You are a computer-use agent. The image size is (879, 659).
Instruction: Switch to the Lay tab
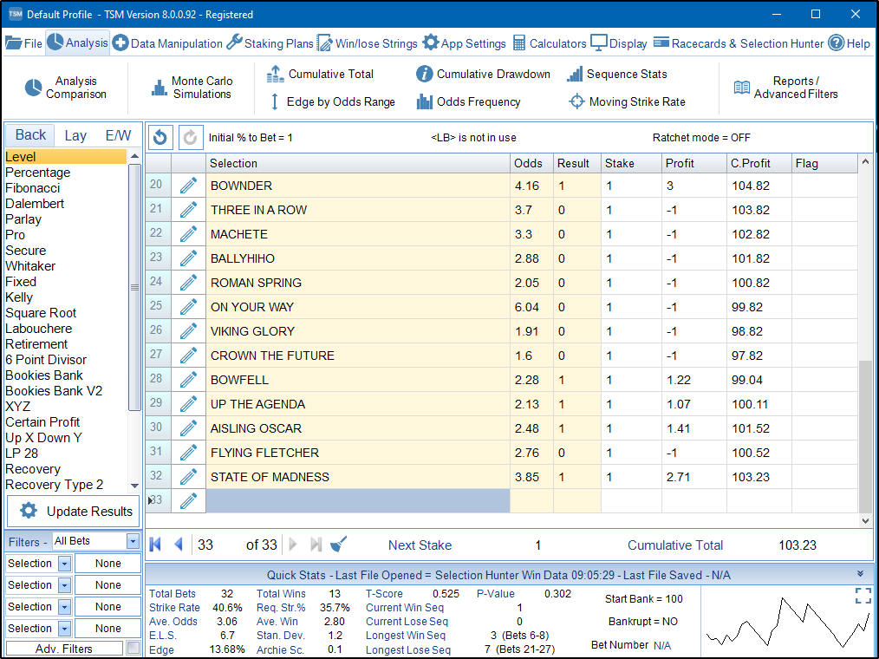click(x=75, y=135)
